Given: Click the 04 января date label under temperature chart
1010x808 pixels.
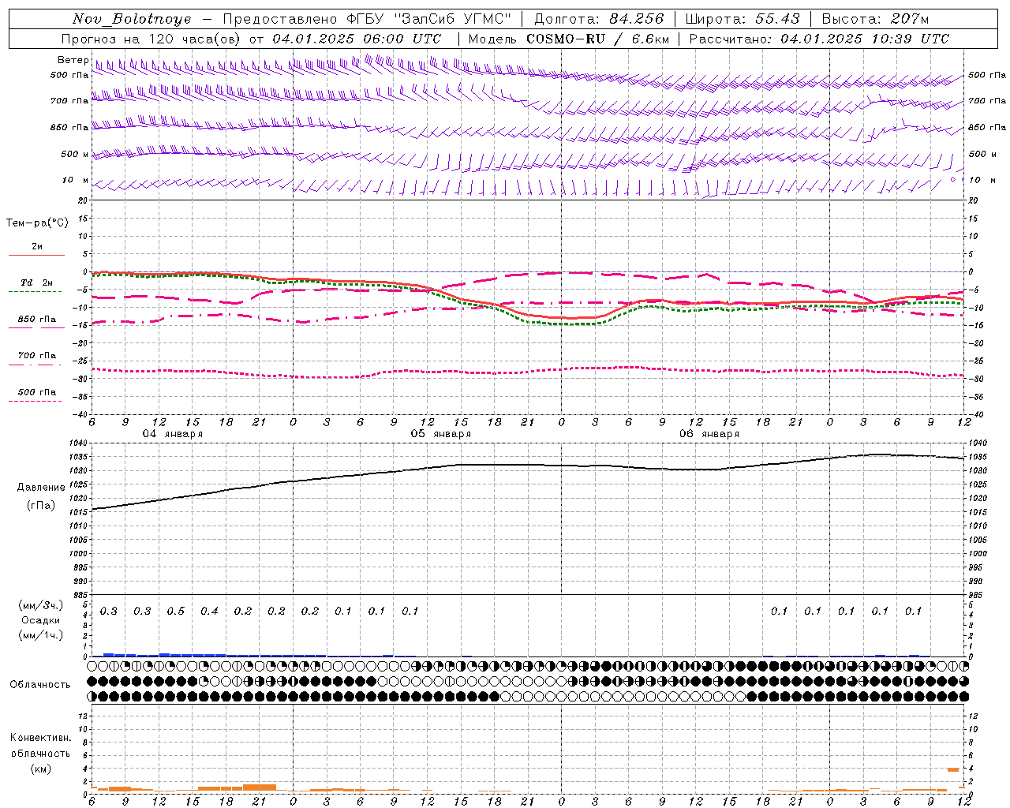Looking at the screenshot, I should click(x=172, y=434).
